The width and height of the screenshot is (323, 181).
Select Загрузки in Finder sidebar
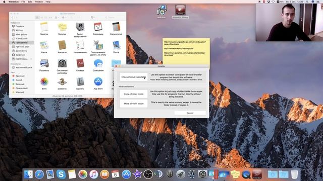click(x=20, y=55)
